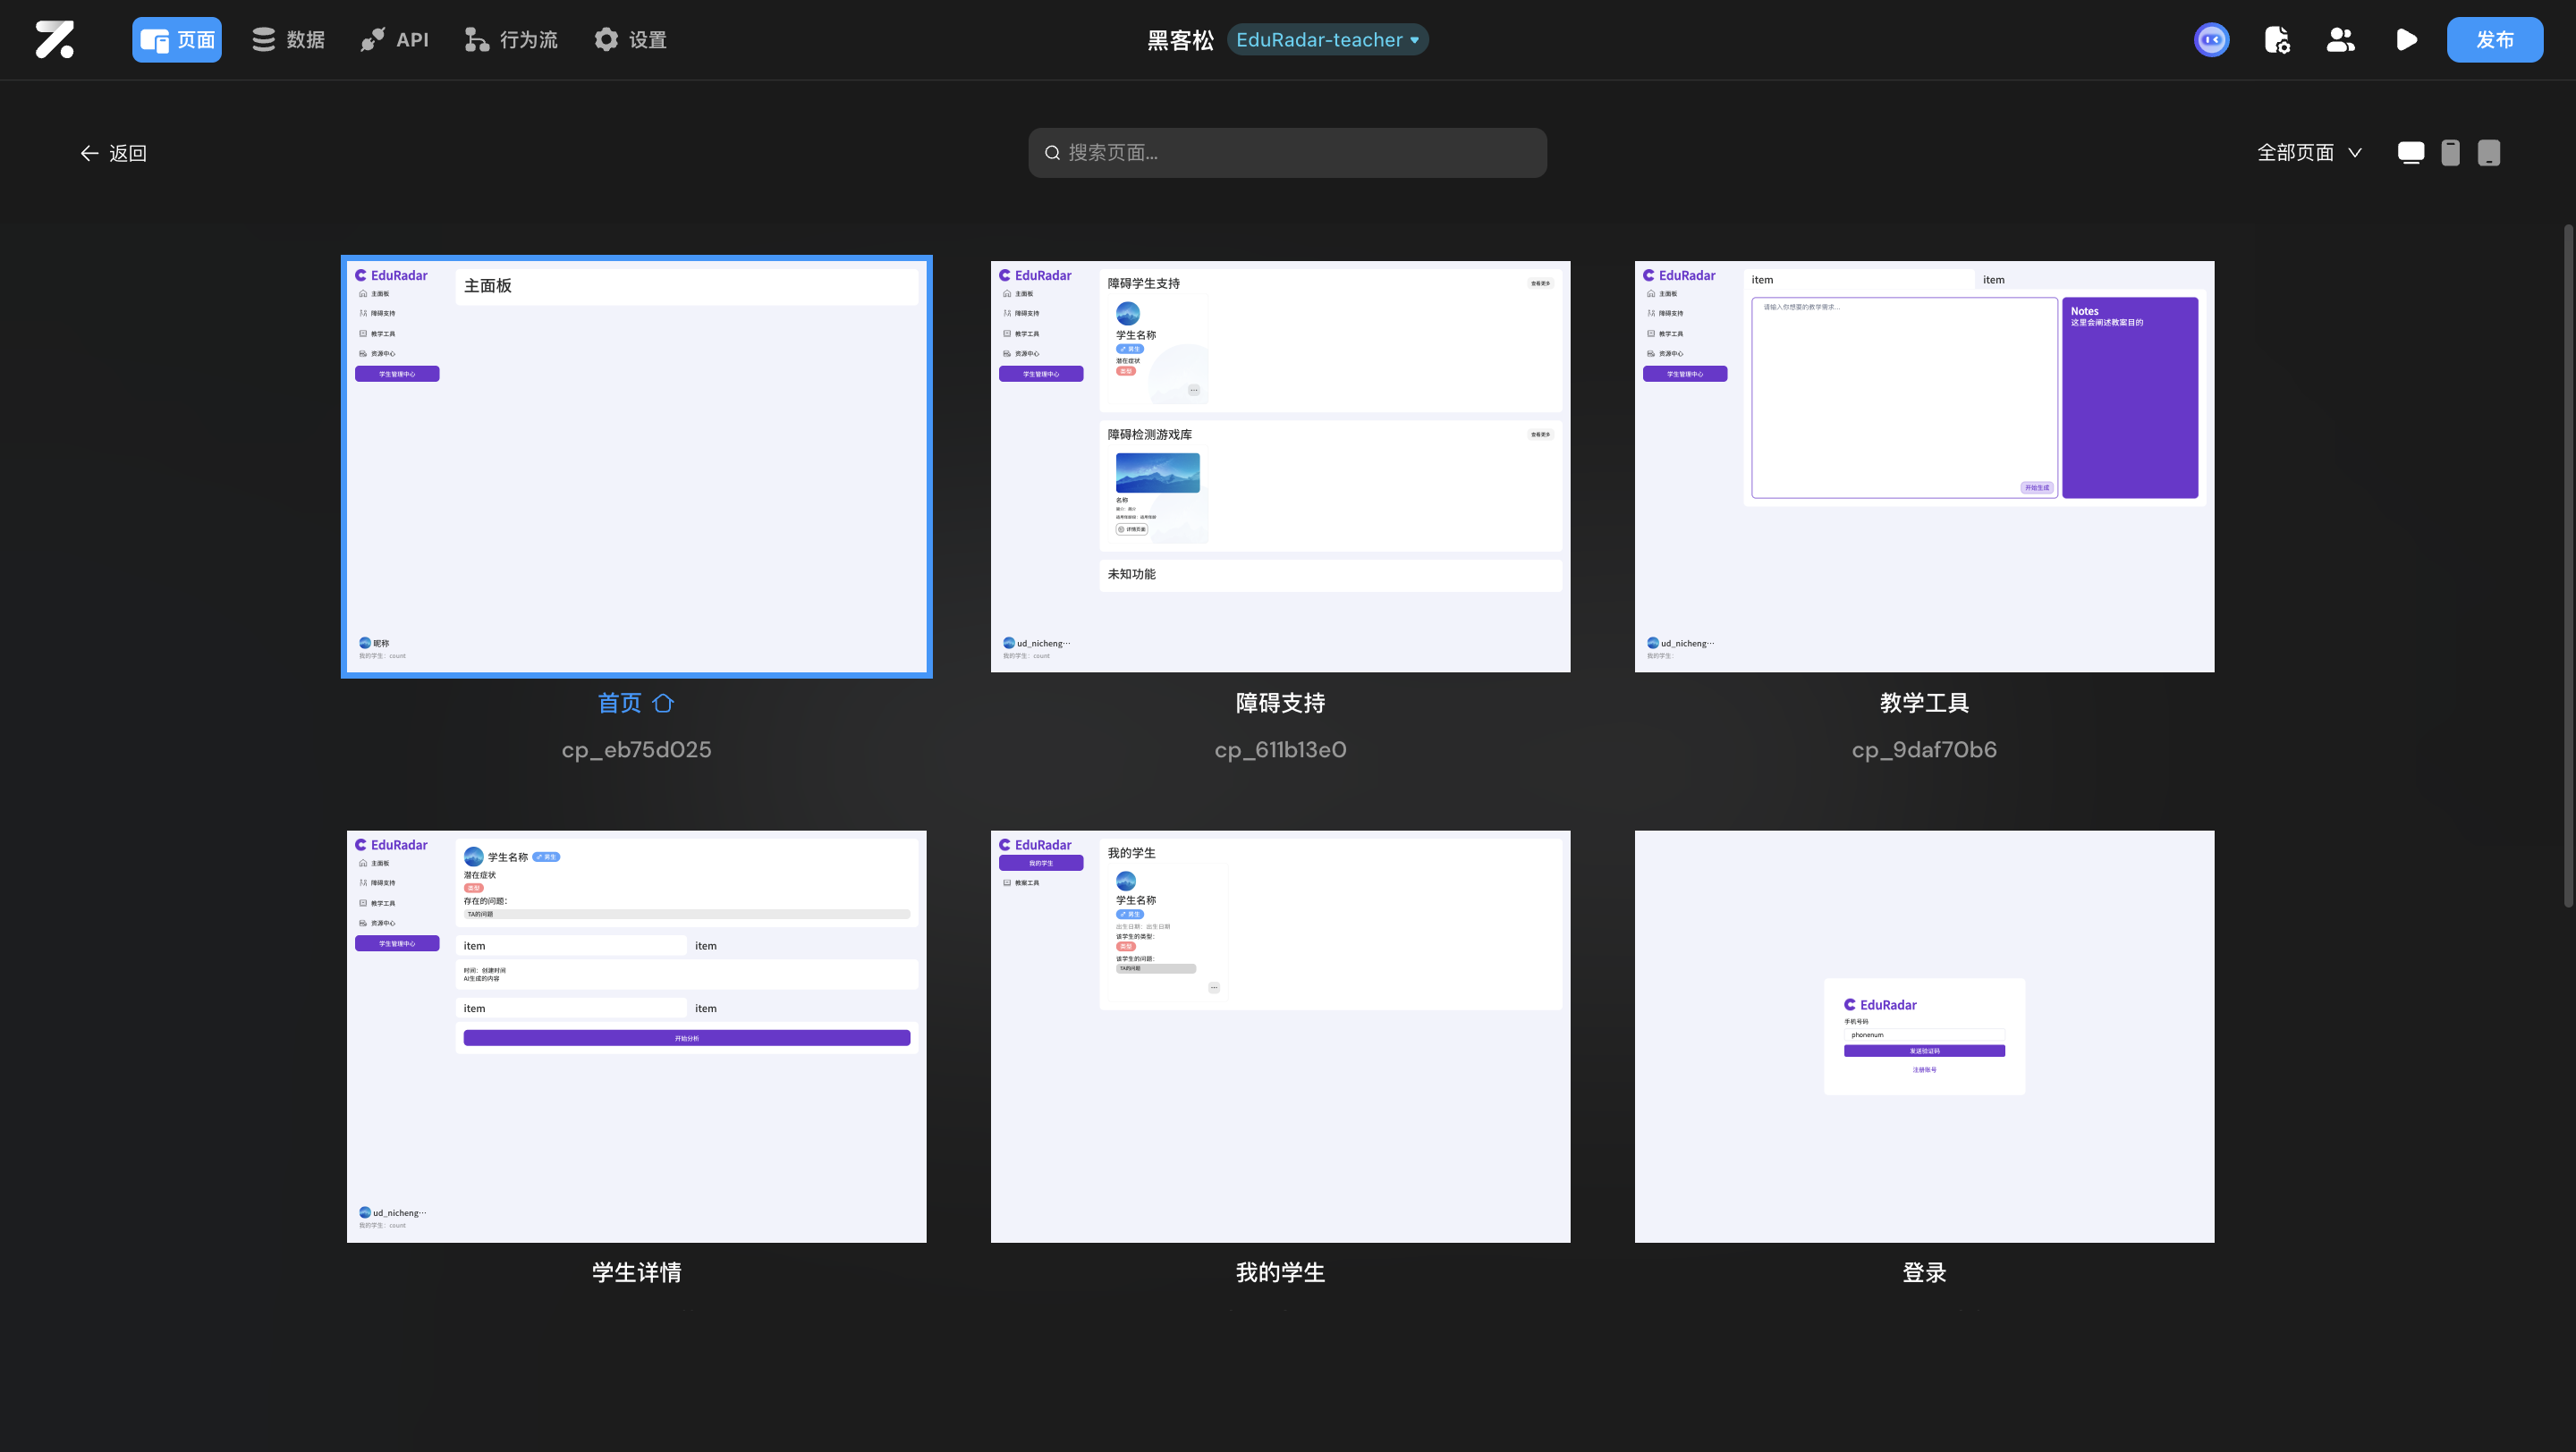Switch to desktop device view

pyautogui.click(x=2410, y=153)
